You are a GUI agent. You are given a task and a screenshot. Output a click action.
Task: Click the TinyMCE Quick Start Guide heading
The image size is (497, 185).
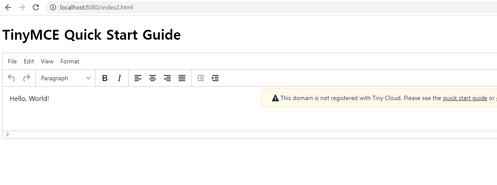point(92,34)
